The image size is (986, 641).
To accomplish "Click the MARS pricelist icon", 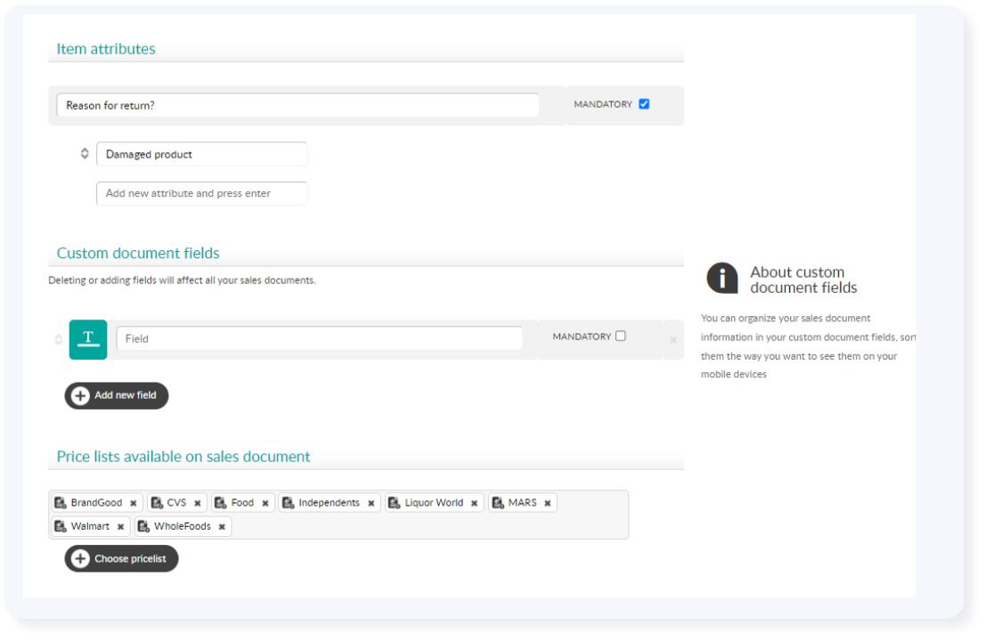I will point(498,503).
